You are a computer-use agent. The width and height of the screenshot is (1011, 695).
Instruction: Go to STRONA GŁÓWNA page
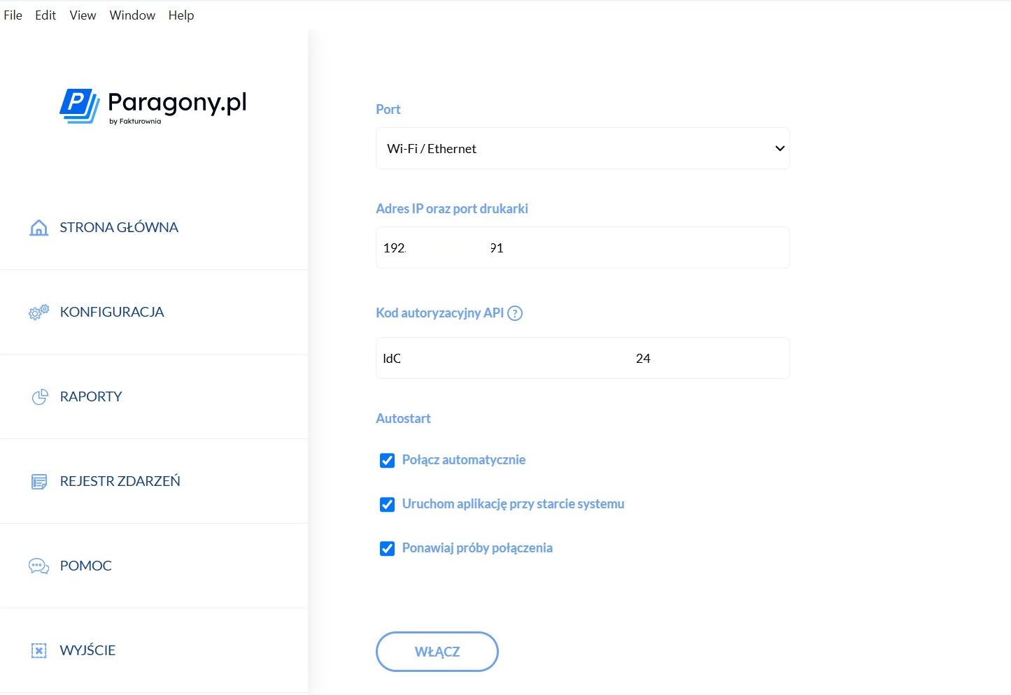[119, 227]
